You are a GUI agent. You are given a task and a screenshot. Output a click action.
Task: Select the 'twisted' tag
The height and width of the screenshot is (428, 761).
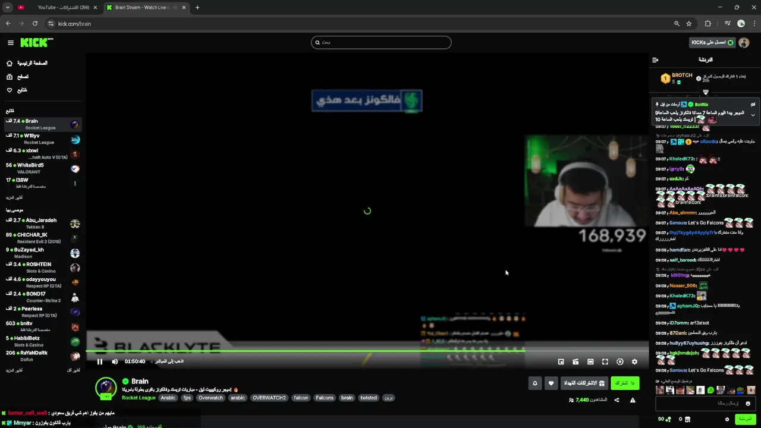(x=369, y=398)
